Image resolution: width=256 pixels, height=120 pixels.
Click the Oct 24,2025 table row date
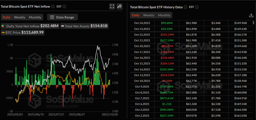coord(142,23)
